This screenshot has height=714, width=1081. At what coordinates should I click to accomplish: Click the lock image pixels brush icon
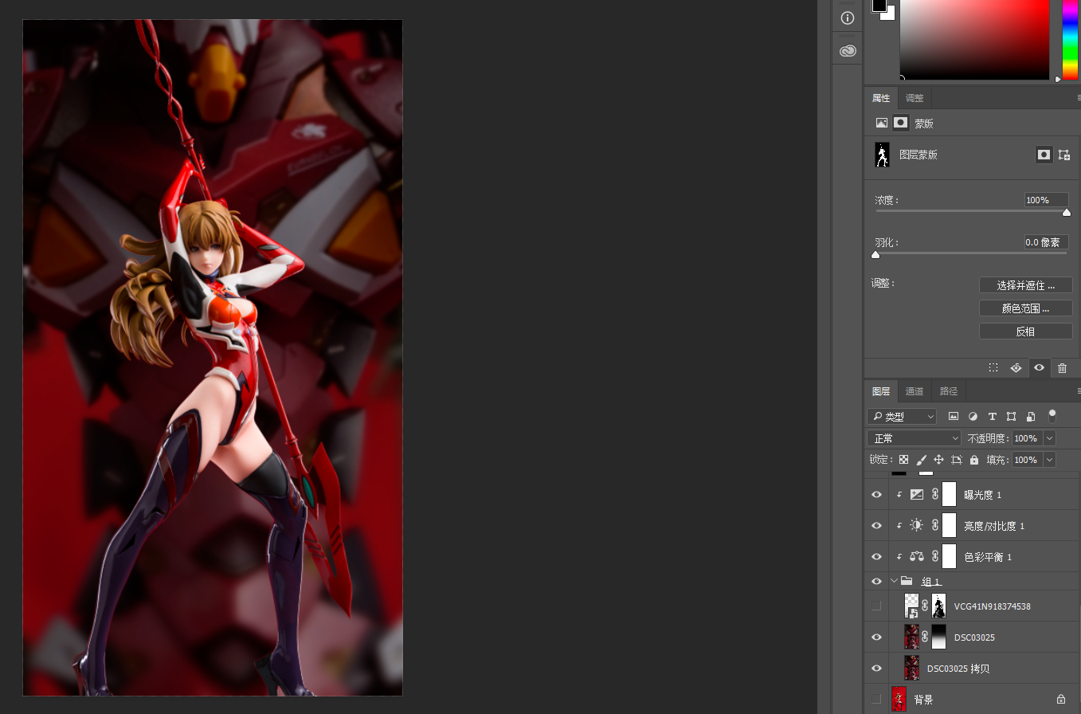pyautogui.click(x=921, y=460)
